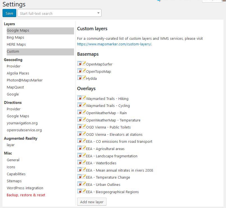
Task: Edit EEA - WaterBodies overlay
Action: coord(84,162)
